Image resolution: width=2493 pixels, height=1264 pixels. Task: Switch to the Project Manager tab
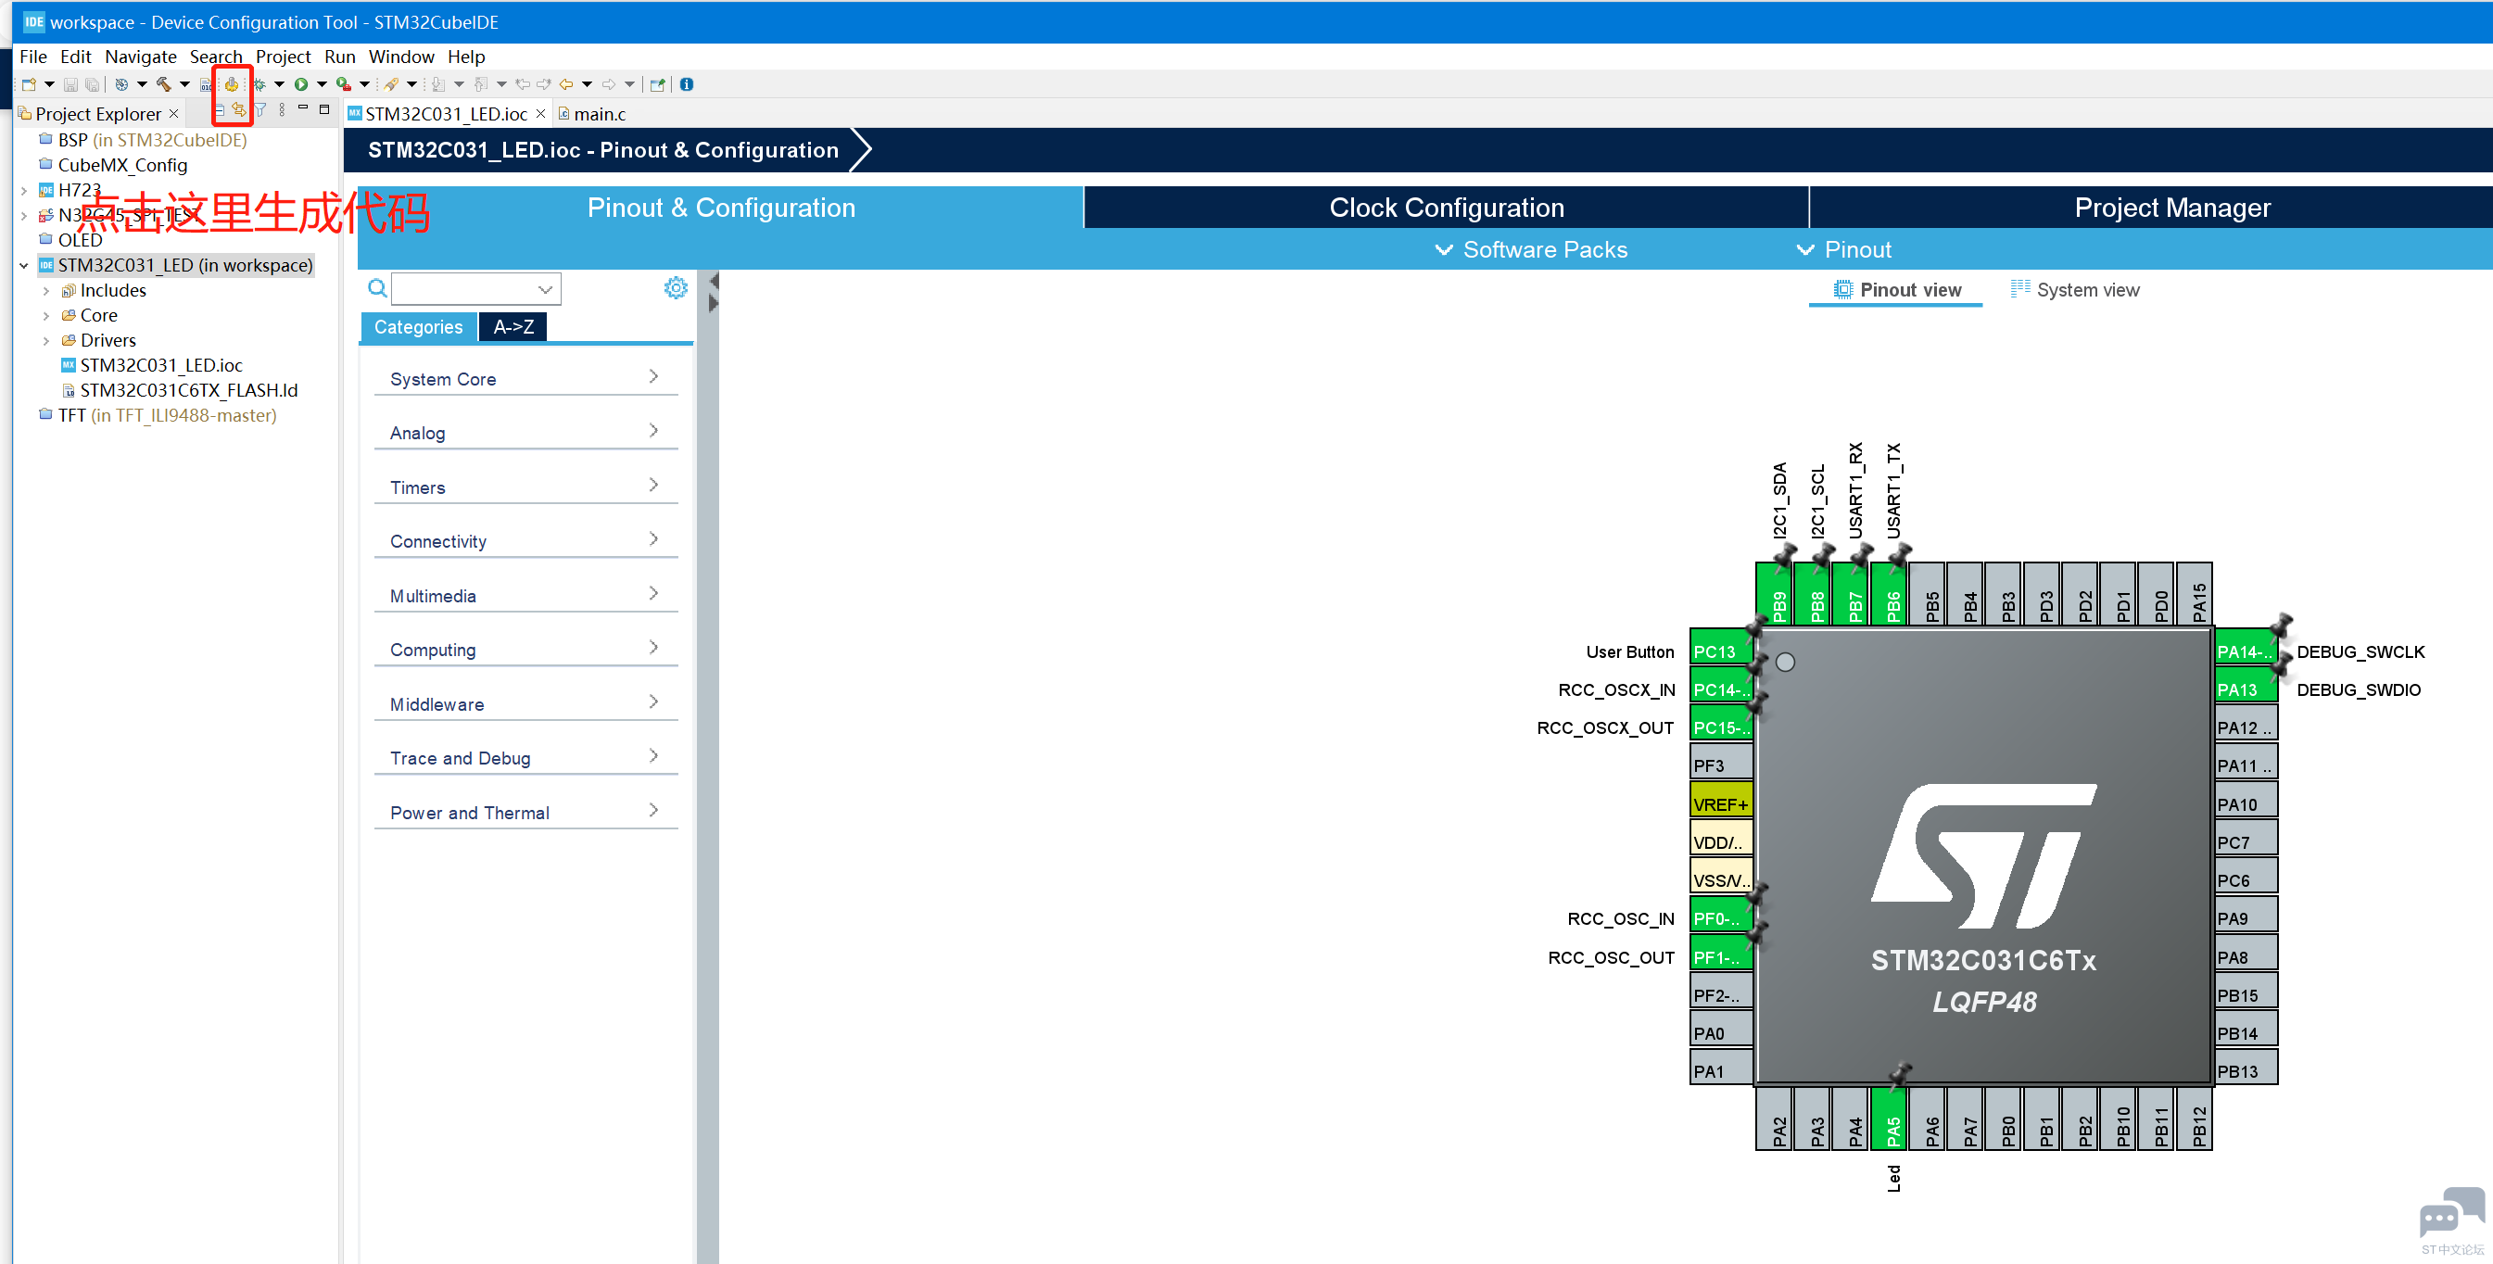2171,208
